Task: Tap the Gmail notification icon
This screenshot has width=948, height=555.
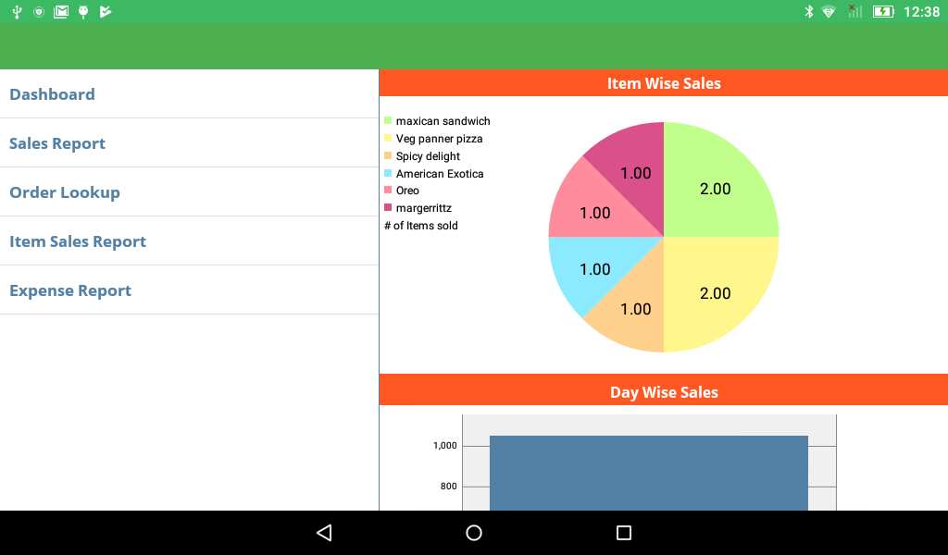Action: (x=61, y=12)
